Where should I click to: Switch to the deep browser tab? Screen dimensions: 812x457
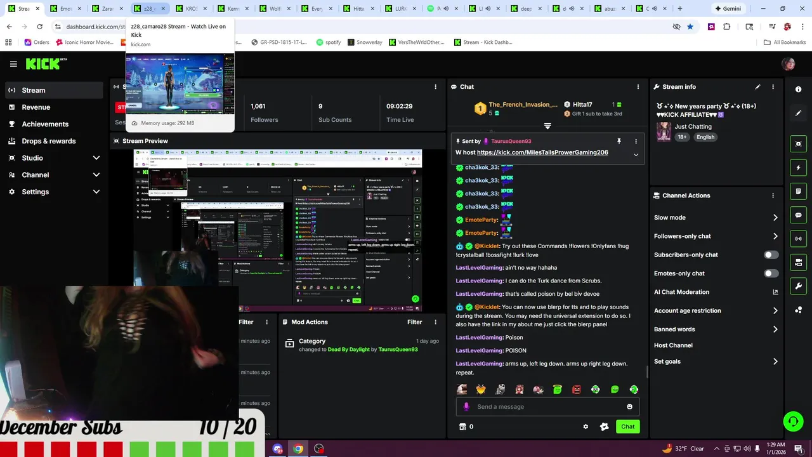526,9
